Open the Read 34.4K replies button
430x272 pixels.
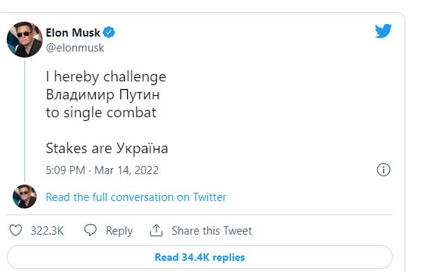click(x=200, y=257)
